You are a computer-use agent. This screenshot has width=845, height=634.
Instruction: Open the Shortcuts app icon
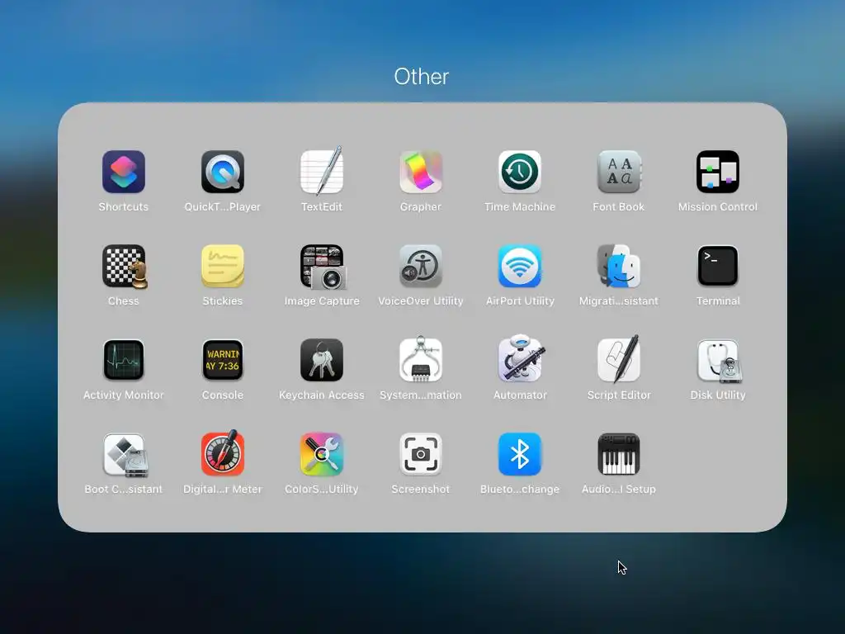coord(124,172)
